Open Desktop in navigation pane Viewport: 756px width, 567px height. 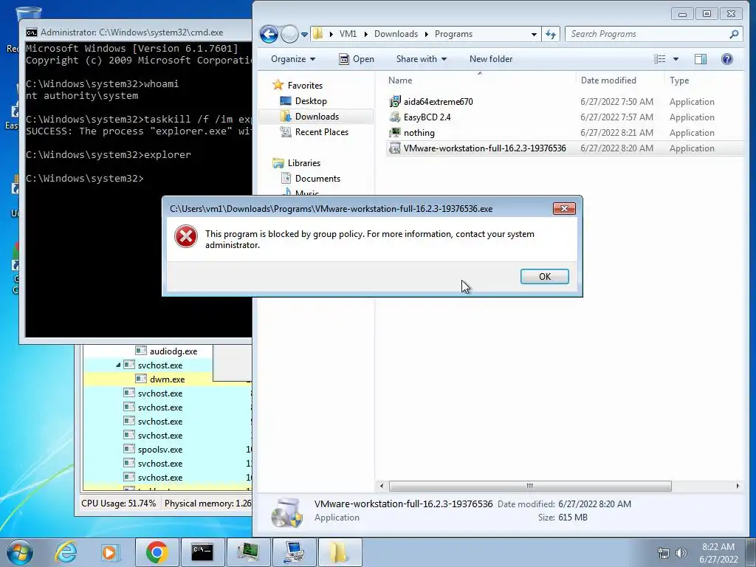(x=311, y=100)
